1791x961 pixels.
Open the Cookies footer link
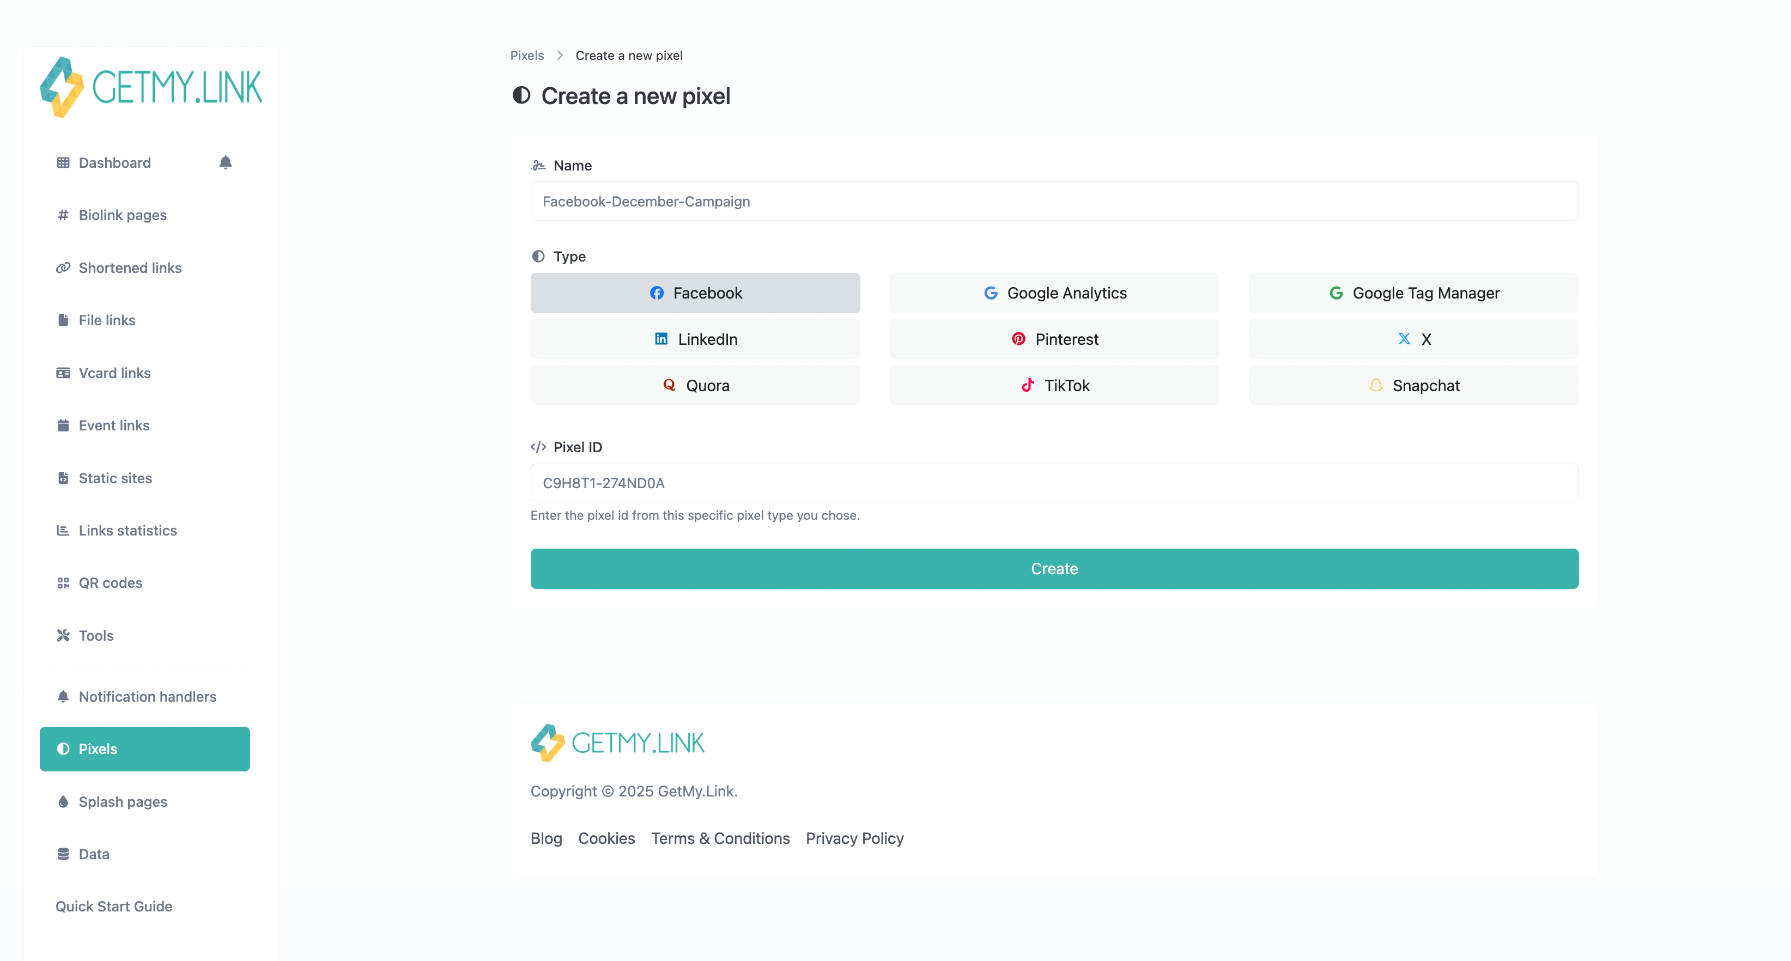606,838
